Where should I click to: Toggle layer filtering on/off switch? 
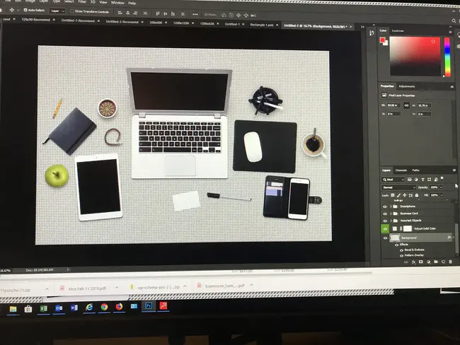442,178
